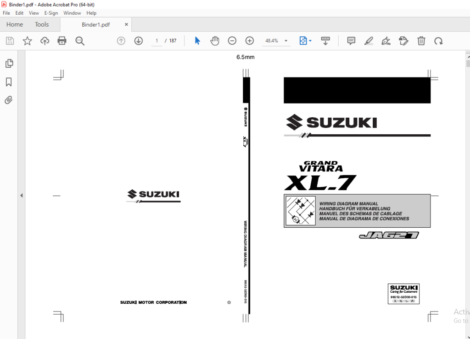This screenshot has height=339, width=470.
Task: Expand the left navigation pane arrow
Action: point(21,195)
